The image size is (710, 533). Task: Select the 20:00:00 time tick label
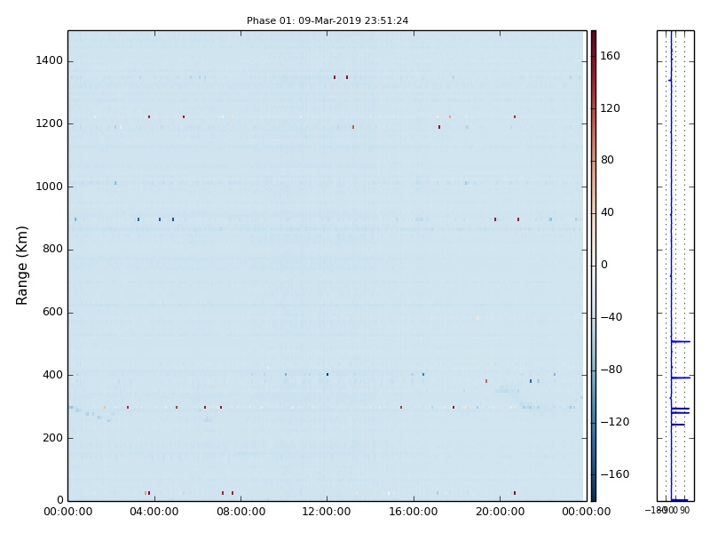coord(500,512)
